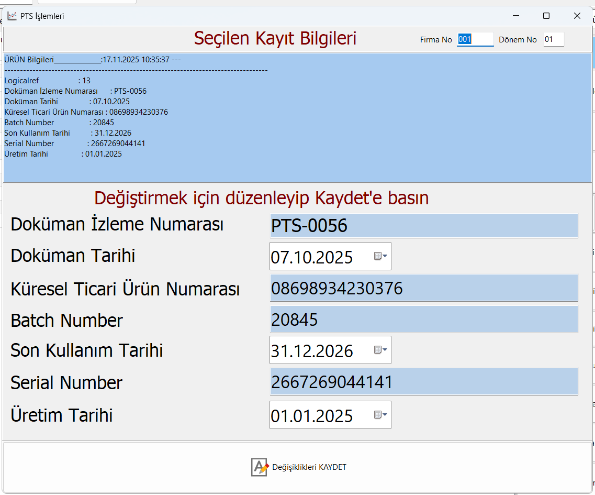595x495 pixels.
Task: Minimize the PTS İşlemleri window
Action: click(515, 16)
